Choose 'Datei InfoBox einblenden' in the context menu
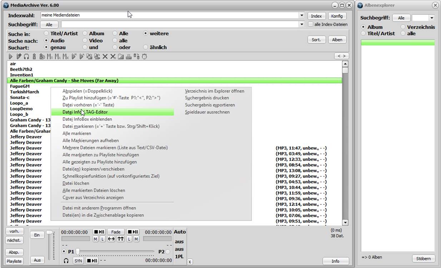The width and height of the screenshot is (441, 268). pyautogui.click(x=87, y=119)
